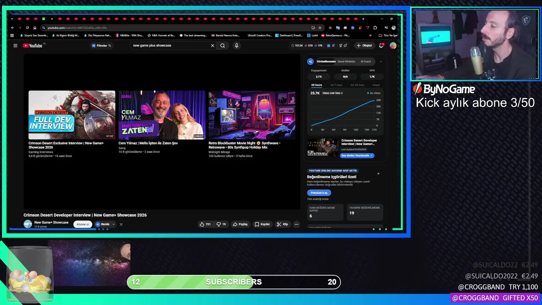Open a new browser tab
The height and width of the screenshot is (305, 542).
tap(363, 19)
